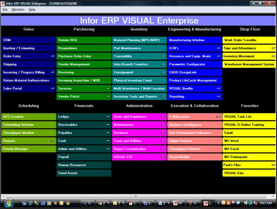Open Vendor RFQ in Purchasing
The width and height of the screenshot is (277, 209).
(x=83, y=40)
